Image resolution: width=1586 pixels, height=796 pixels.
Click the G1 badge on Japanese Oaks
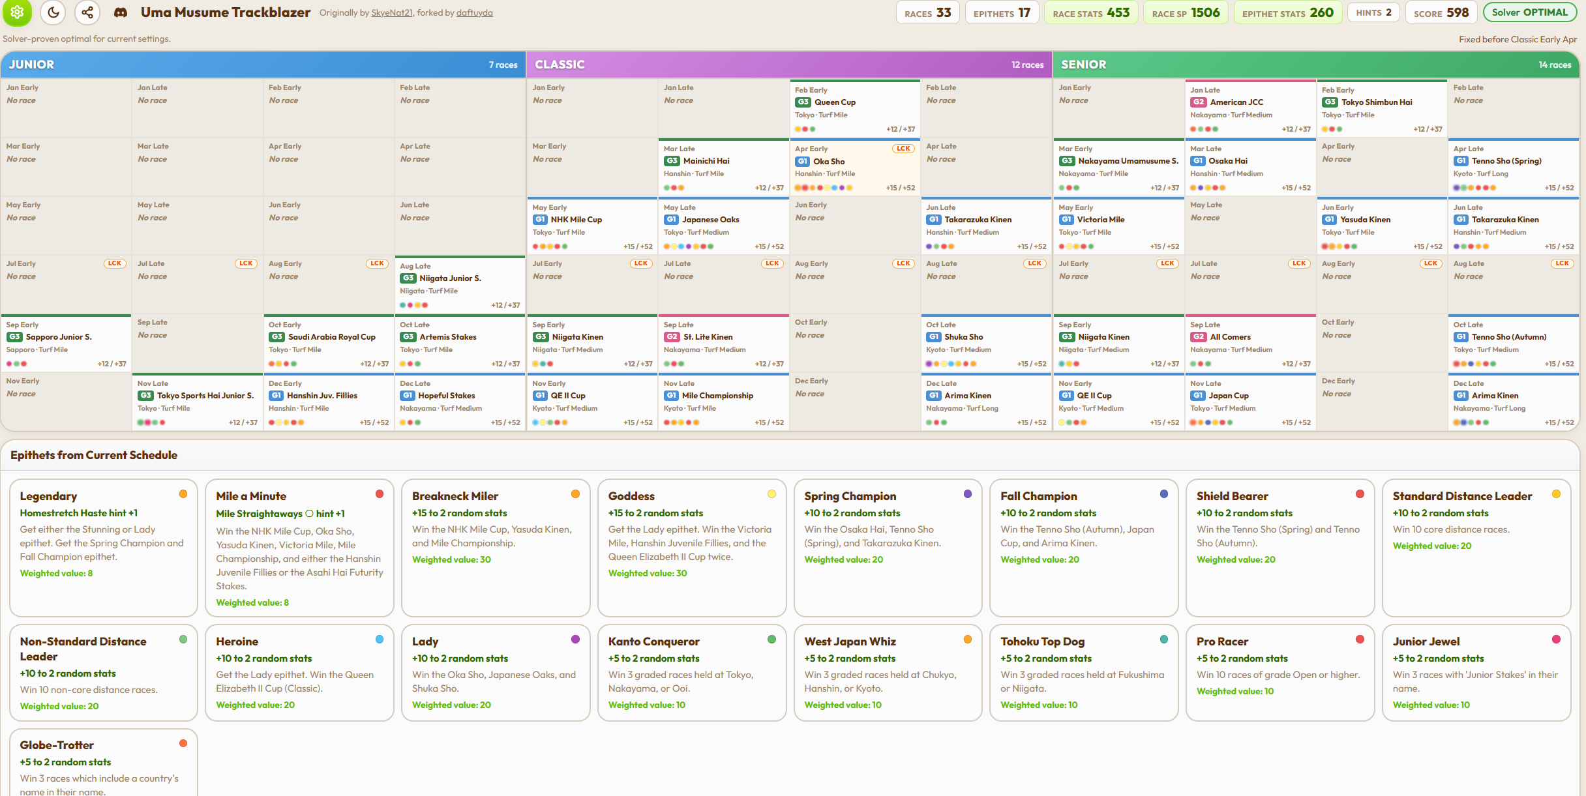[x=671, y=220]
